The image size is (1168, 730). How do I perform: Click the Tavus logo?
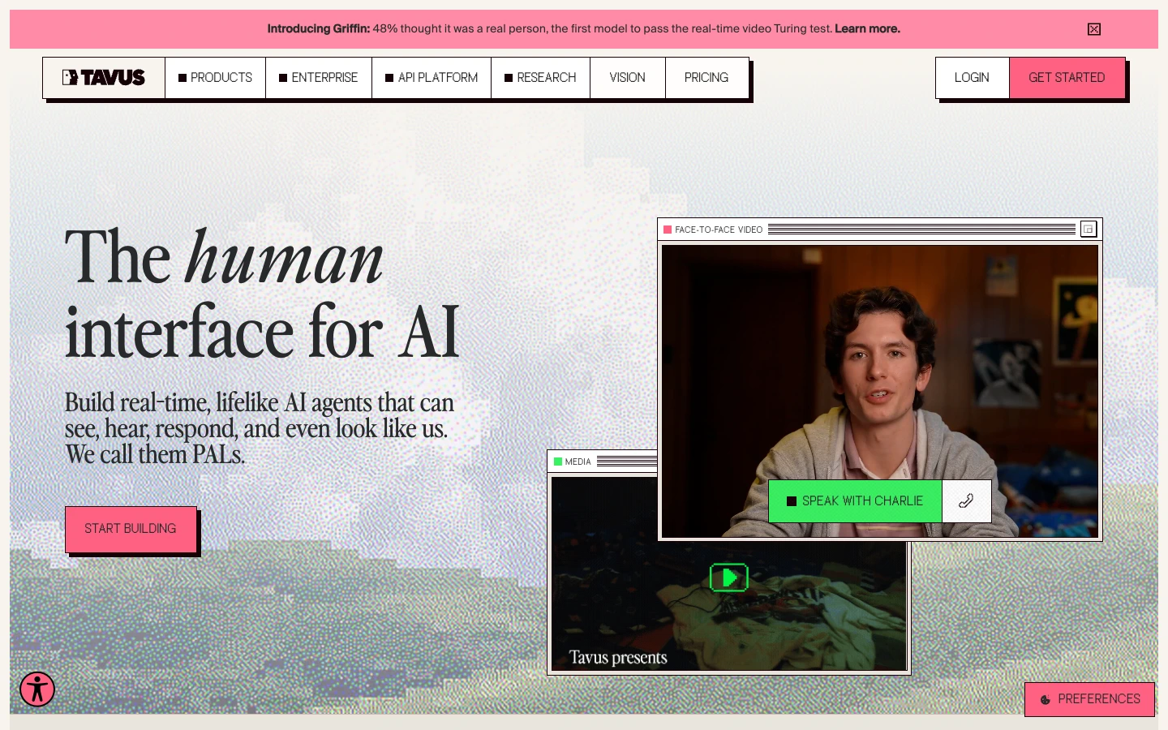point(104,78)
